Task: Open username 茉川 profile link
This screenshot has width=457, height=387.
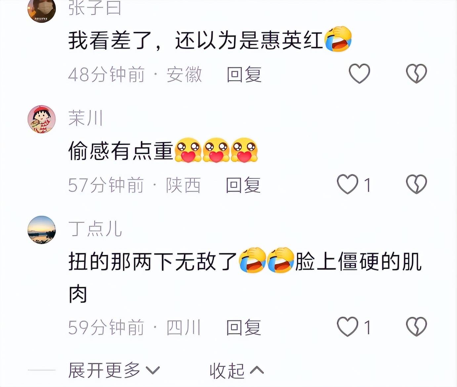Action: (x=86, y=118)
